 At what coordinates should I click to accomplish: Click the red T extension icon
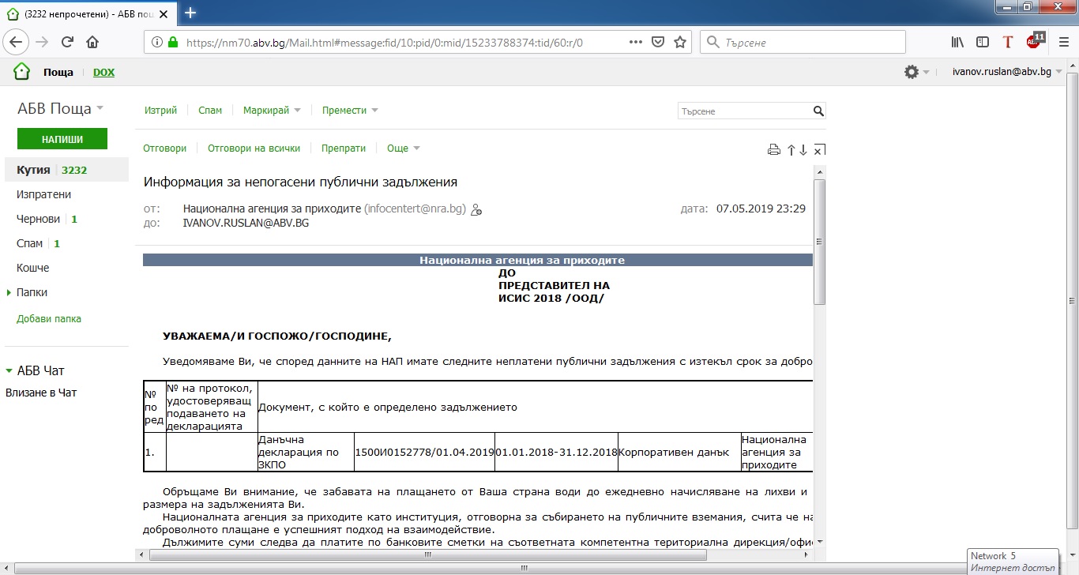coord(1008,42)
